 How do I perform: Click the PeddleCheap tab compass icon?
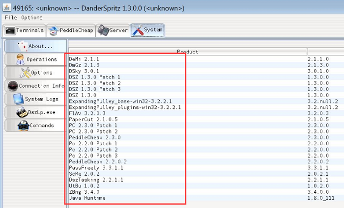[x=54, y=30]
